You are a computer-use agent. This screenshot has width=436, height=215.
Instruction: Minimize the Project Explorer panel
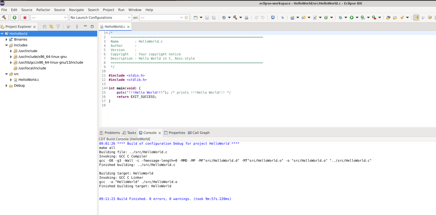coord(85,26)
